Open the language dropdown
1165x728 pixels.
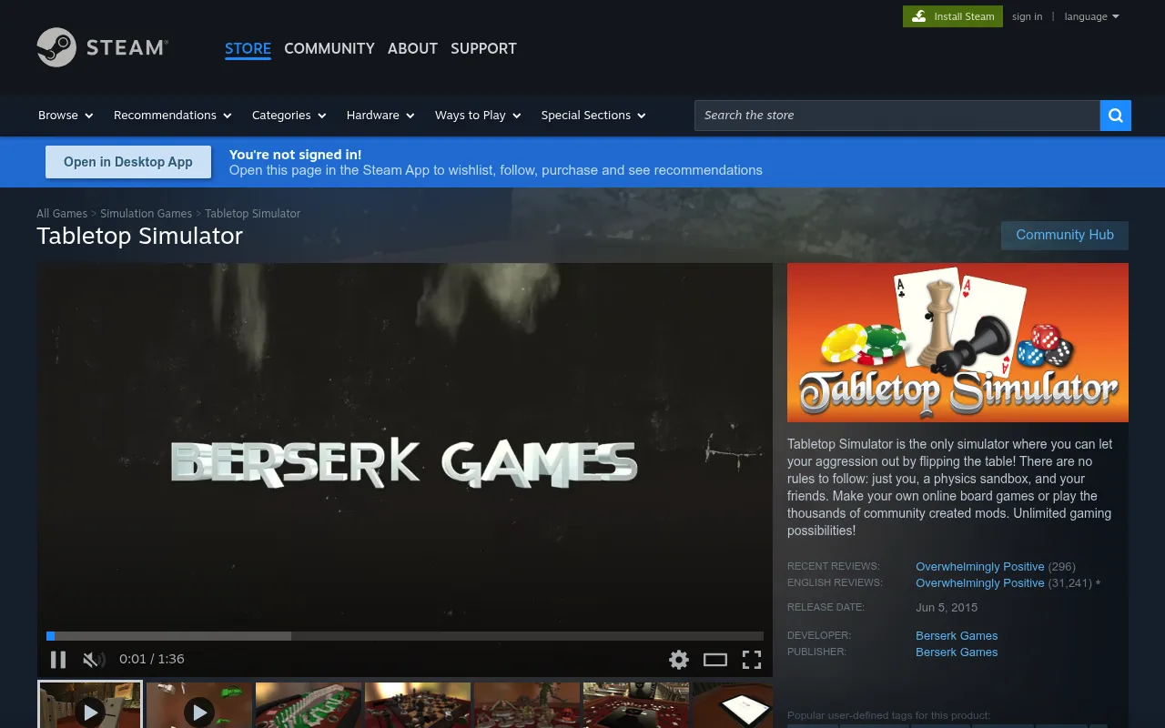click(1092, 16)
